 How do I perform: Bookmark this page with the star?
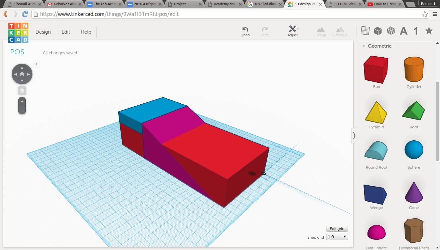tap(425, 14)
